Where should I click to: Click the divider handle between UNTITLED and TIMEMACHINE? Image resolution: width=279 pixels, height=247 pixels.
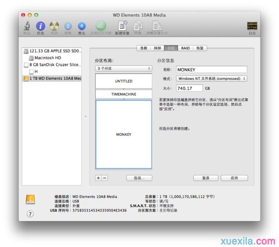click(124, 89)
